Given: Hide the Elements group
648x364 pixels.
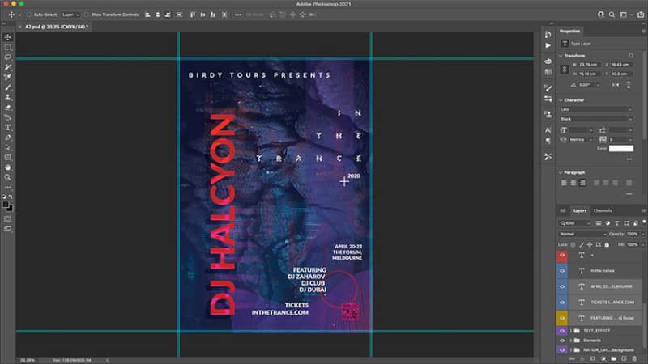Looking at the screenshot, I should pyautogui.click(x=562, y=341).
